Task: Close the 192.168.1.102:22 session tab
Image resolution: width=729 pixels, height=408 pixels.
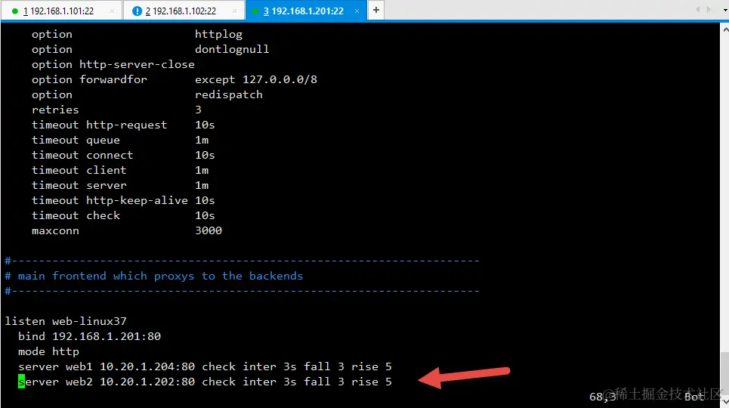Action: click(x=234, y=11)
